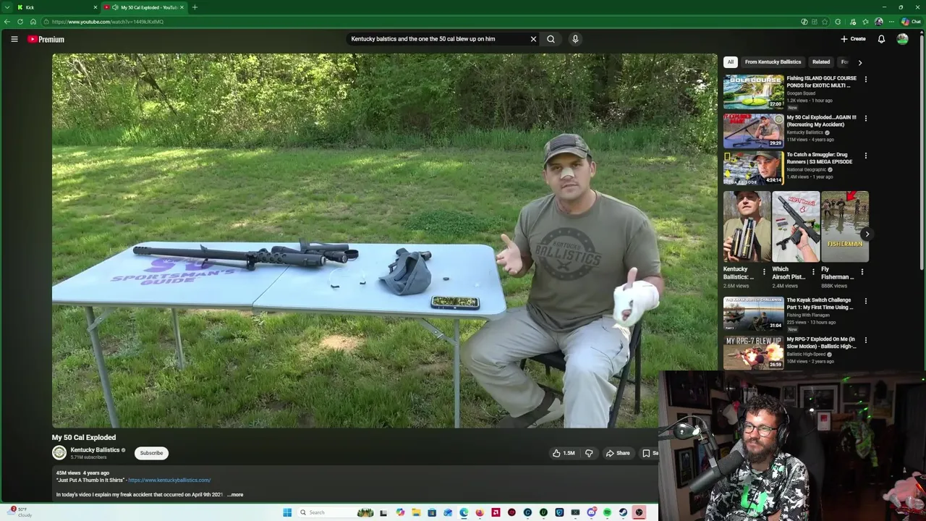Go to YouTube Premium home logo

[46, 39]
